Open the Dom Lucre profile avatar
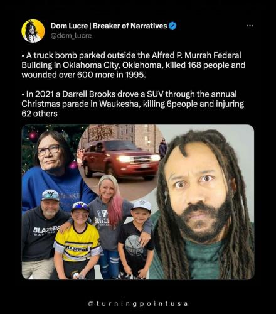The width and height of the screenshot is (276, 314). pyautogui.click(x=33, y=31)
